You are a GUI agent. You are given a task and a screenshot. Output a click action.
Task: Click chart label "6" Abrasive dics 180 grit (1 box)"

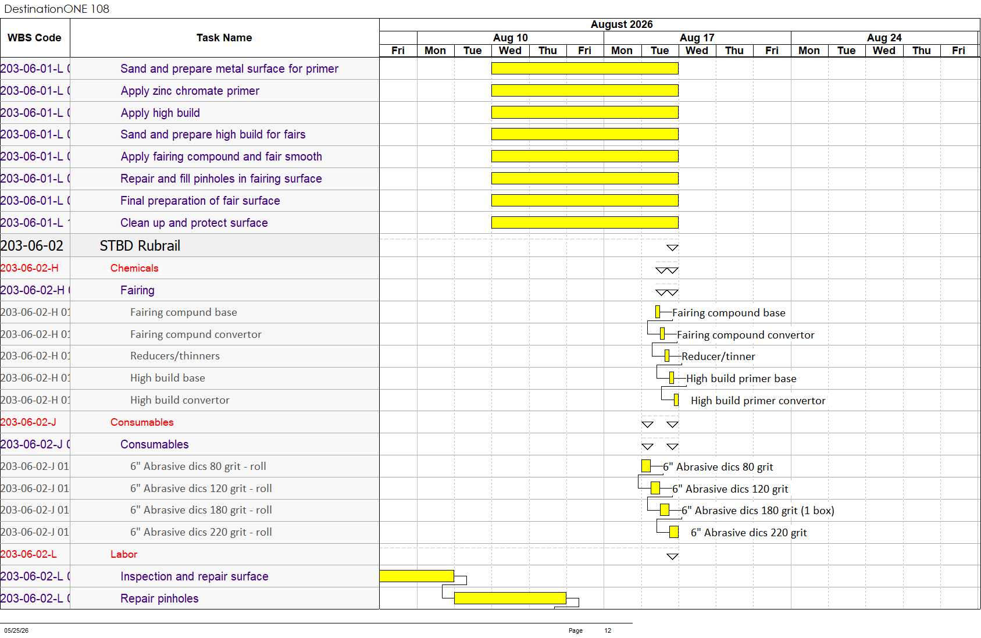758,511
